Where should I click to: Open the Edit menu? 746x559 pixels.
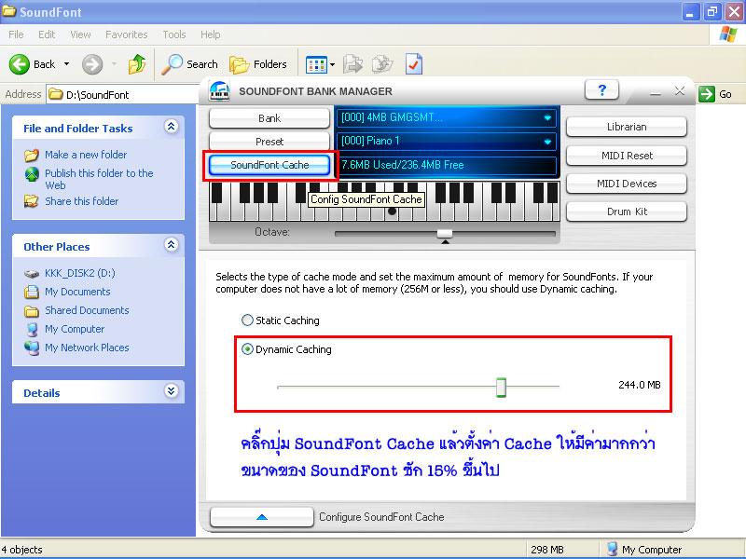pyautogui.click(x=47, y=34)
